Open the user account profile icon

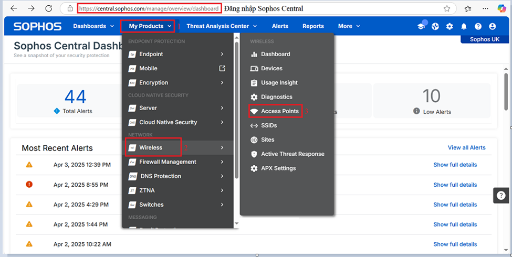click(x=492, y=26)
